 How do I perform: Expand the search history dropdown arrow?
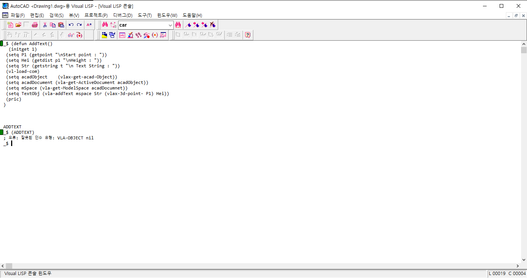(170, 25)
